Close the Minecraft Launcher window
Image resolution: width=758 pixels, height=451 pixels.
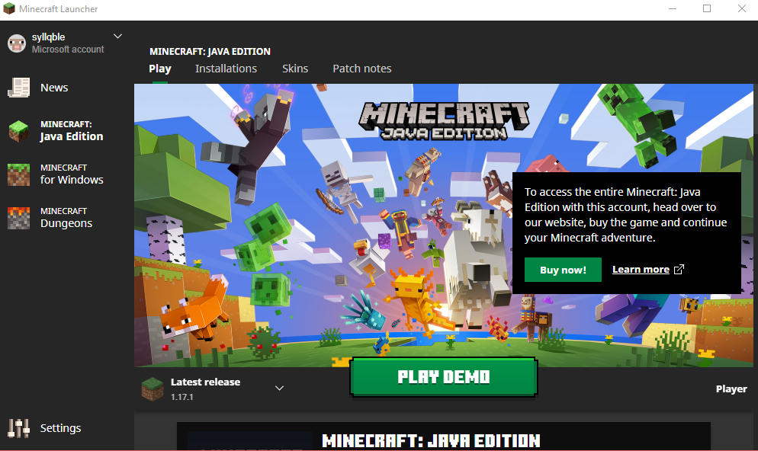pyautogui.click(x=741, y=8)
